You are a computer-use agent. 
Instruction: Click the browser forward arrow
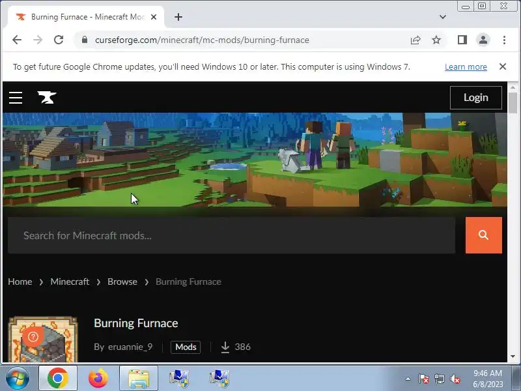point(38,40)
